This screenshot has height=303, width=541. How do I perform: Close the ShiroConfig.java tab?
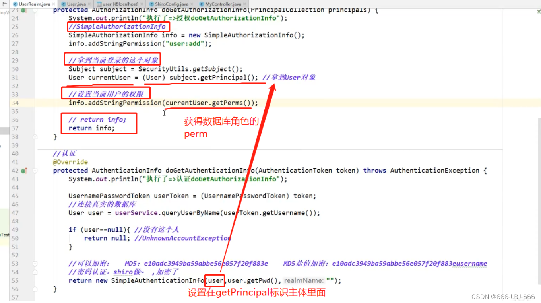pos(192,4)
